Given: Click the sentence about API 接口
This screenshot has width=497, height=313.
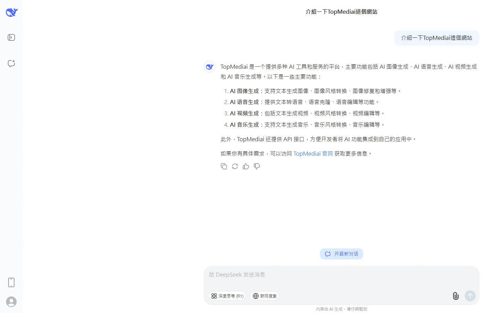Looking at the screenshot, I should click(x=318, y=139).
